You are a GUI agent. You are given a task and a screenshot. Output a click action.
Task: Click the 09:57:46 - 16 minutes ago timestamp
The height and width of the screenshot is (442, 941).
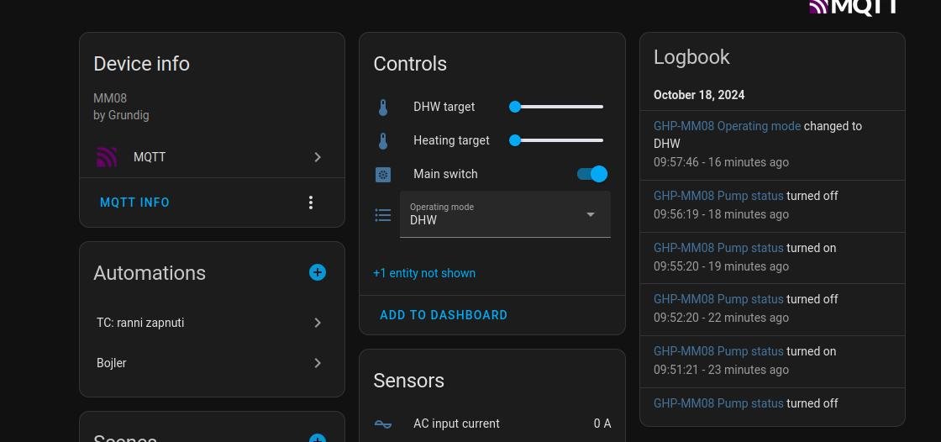click(721, 162)
